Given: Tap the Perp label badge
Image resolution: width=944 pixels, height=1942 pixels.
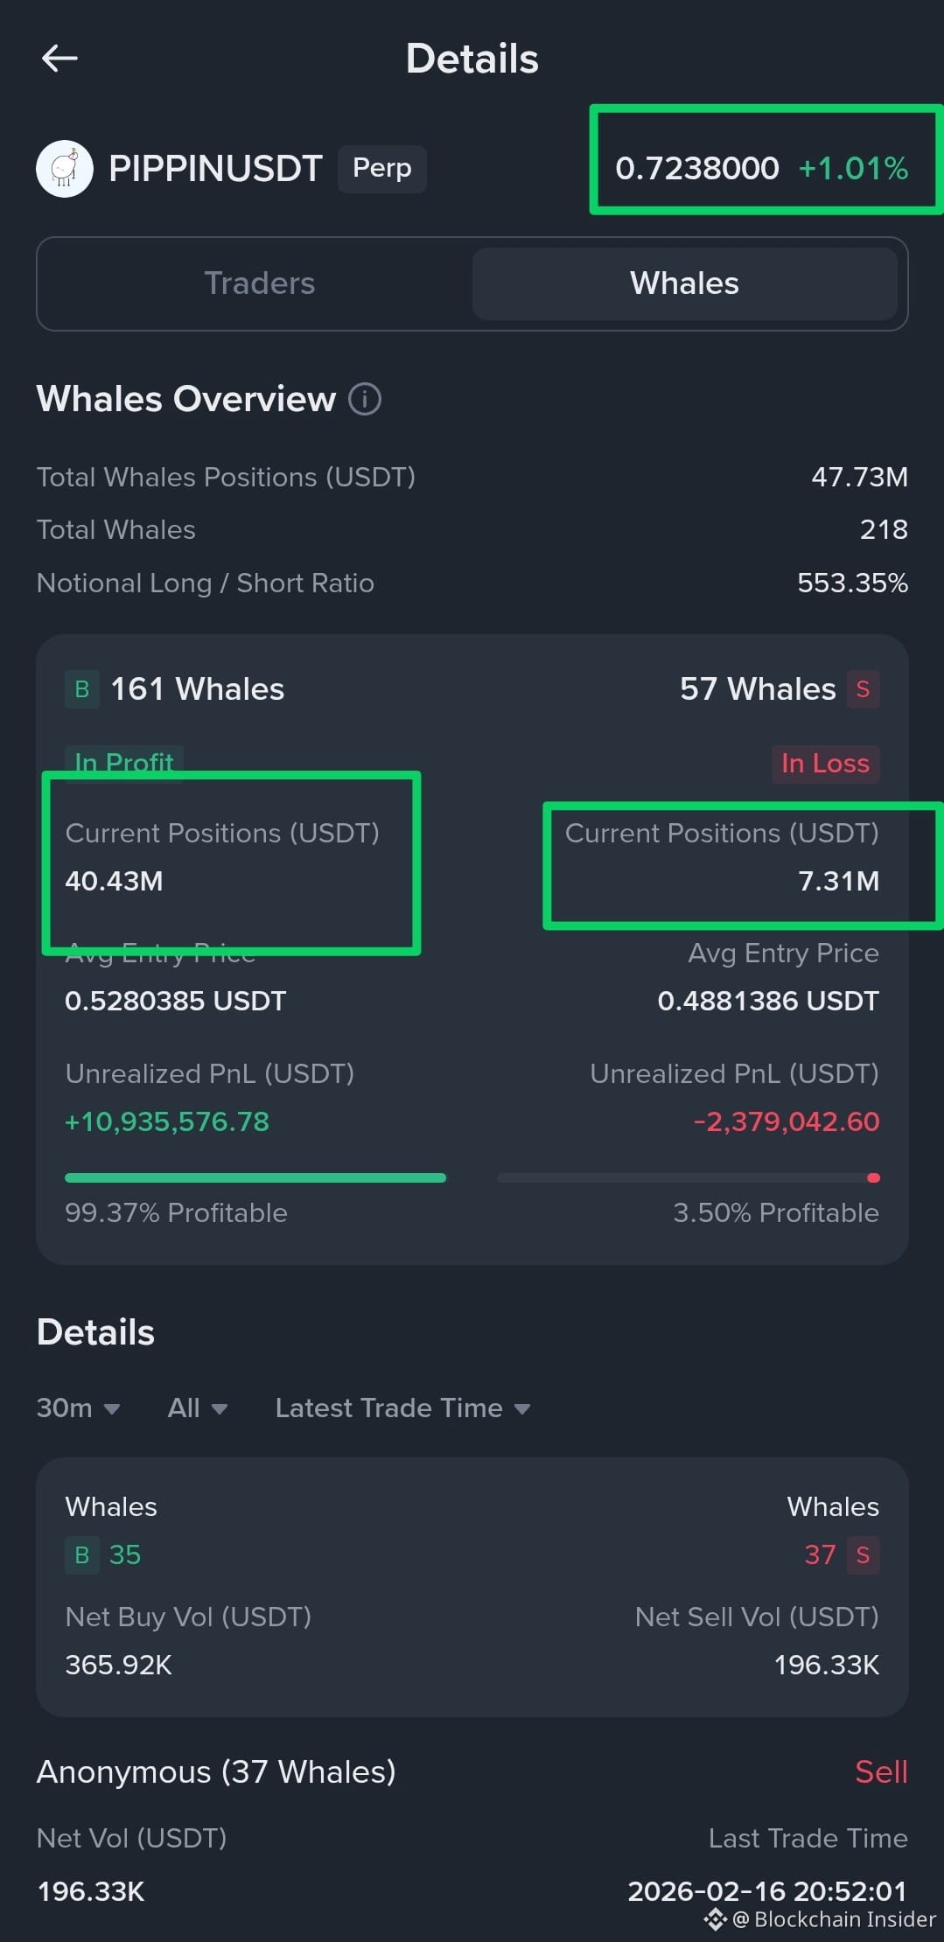Looking at the screenshot, I should (x=382, y=168).
